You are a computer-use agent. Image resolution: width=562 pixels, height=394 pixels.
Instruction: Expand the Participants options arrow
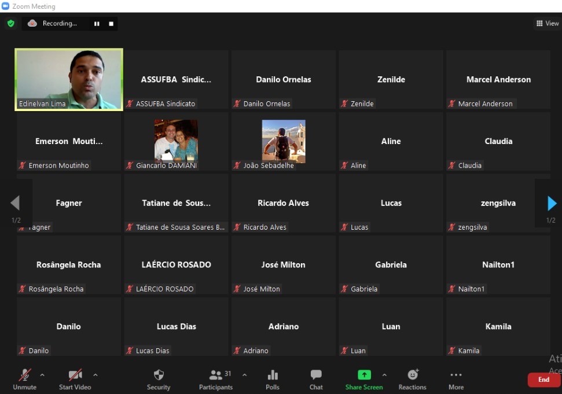click(244, 375)
